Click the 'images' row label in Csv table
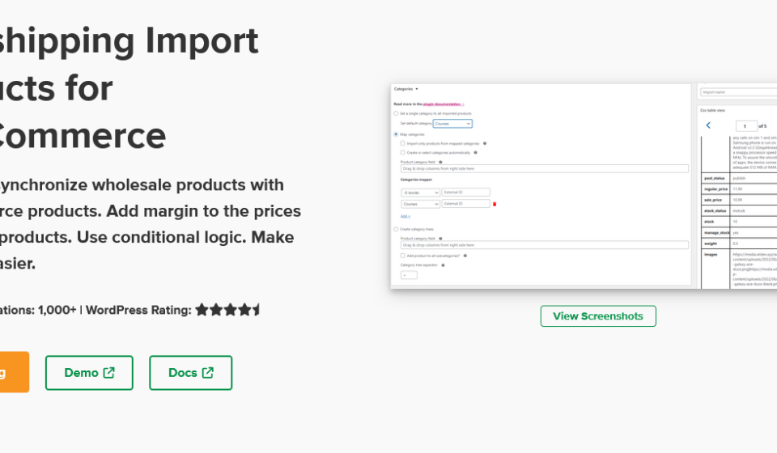The width and height of the screenshot is (777, 453). tap(711, 255)
